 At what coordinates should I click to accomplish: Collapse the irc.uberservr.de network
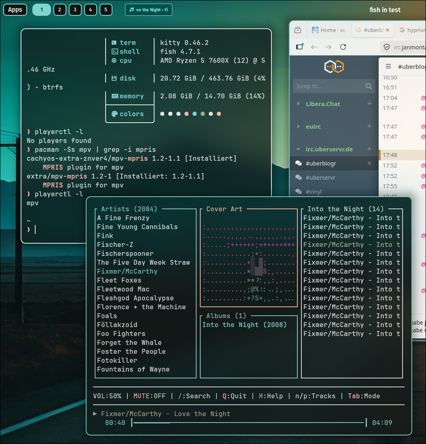(298, 149)
